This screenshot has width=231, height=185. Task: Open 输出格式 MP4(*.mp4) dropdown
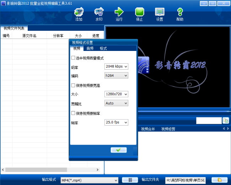coord(90,180)
